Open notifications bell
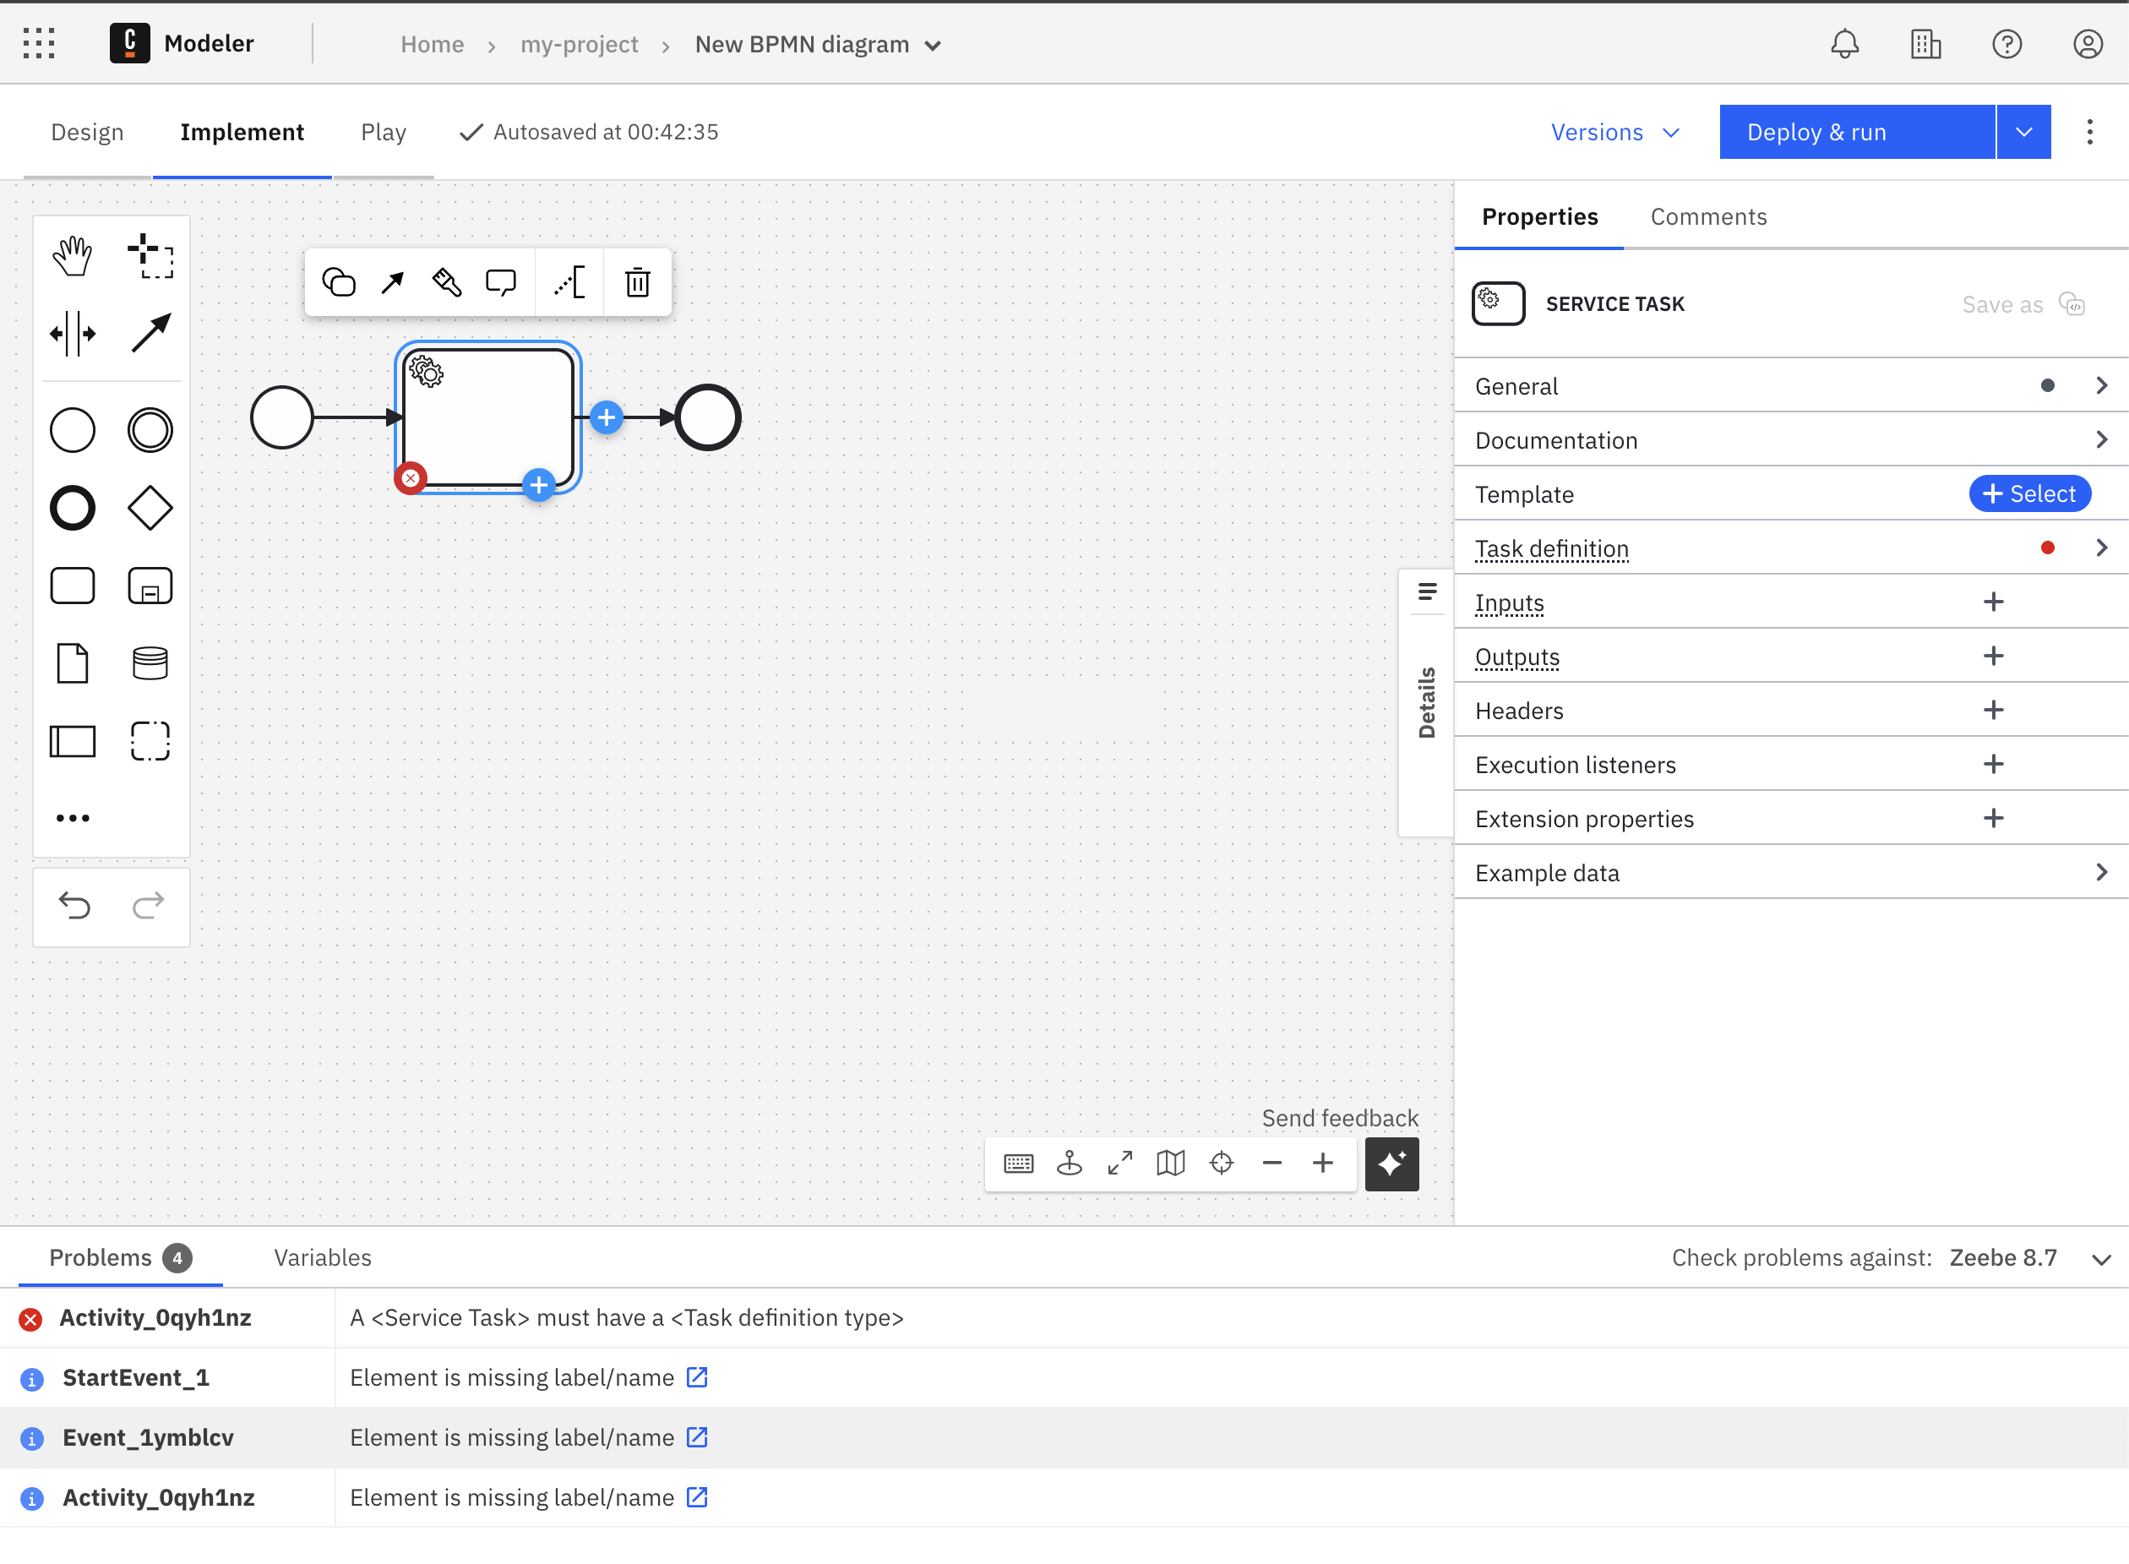 [x=1845, y=45]
